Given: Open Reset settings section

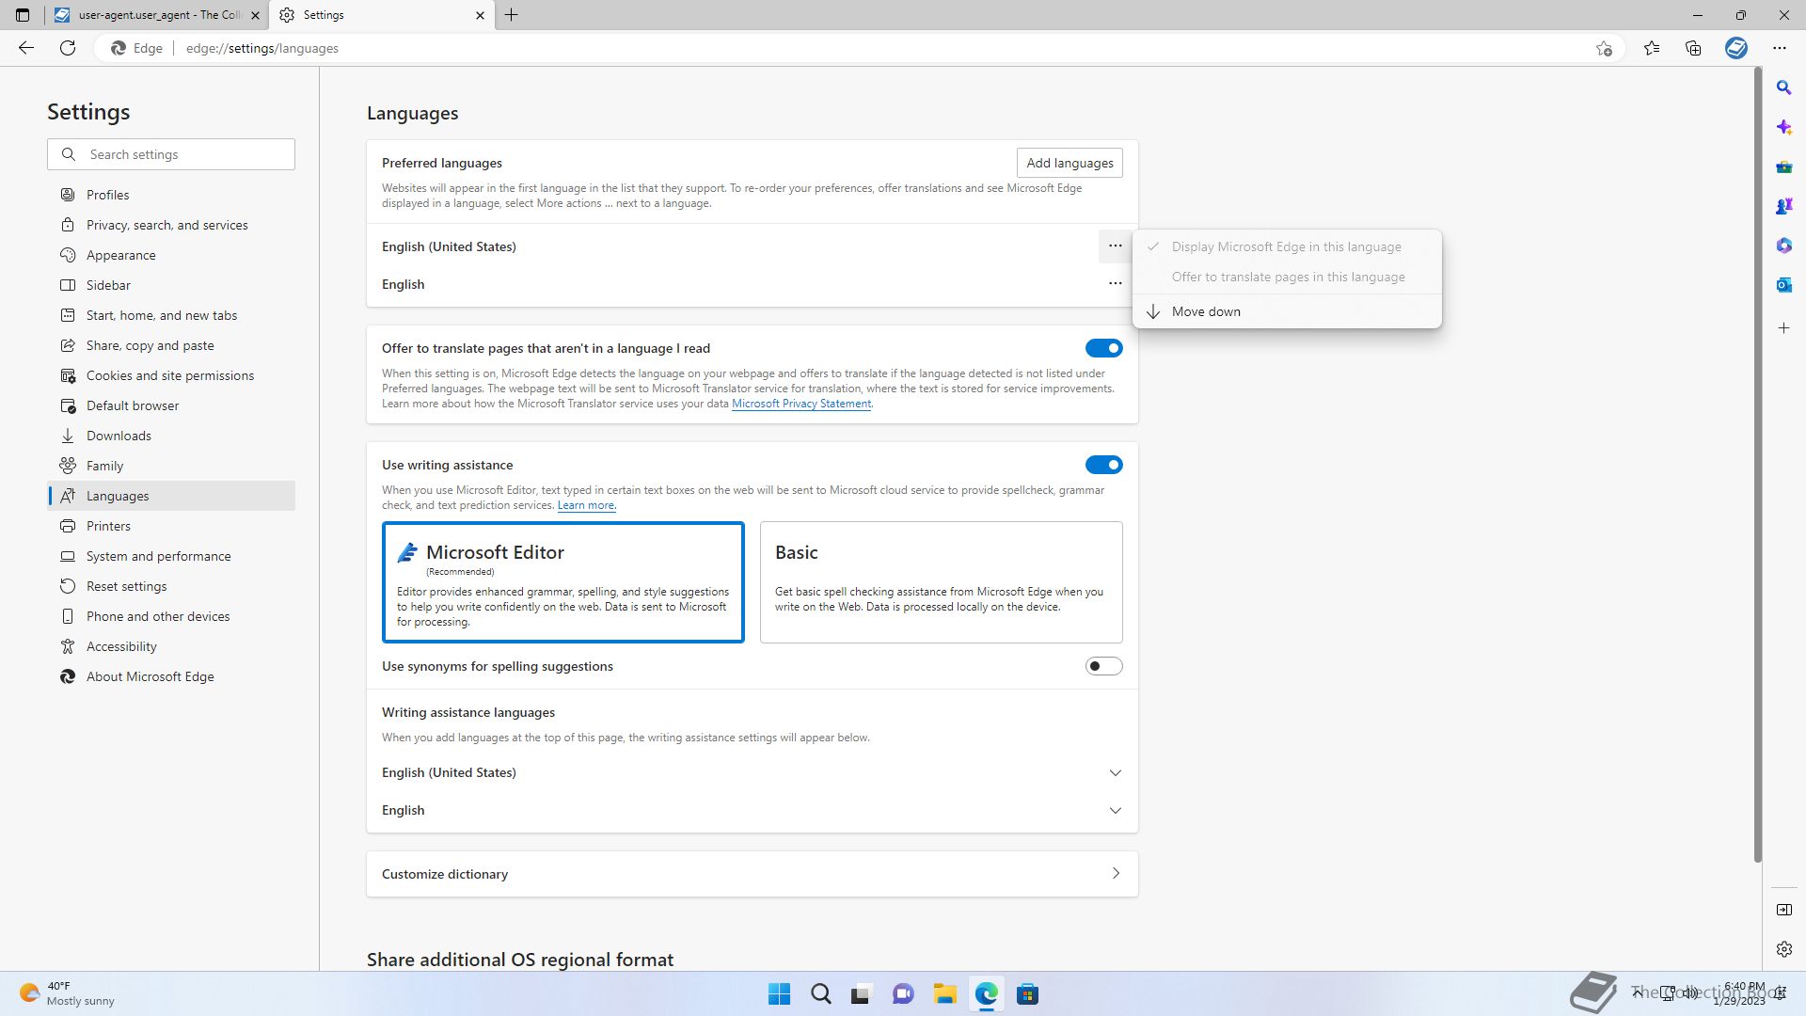Looking at the screenshot, I should [x=171, y=586].
